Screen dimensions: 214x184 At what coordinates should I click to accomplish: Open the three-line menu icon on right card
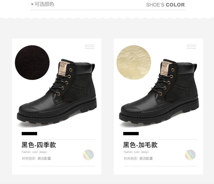pos(191,47)
